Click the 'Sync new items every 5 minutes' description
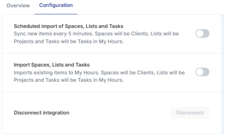The height and width of the screenshot is (135, 226). 96,37
